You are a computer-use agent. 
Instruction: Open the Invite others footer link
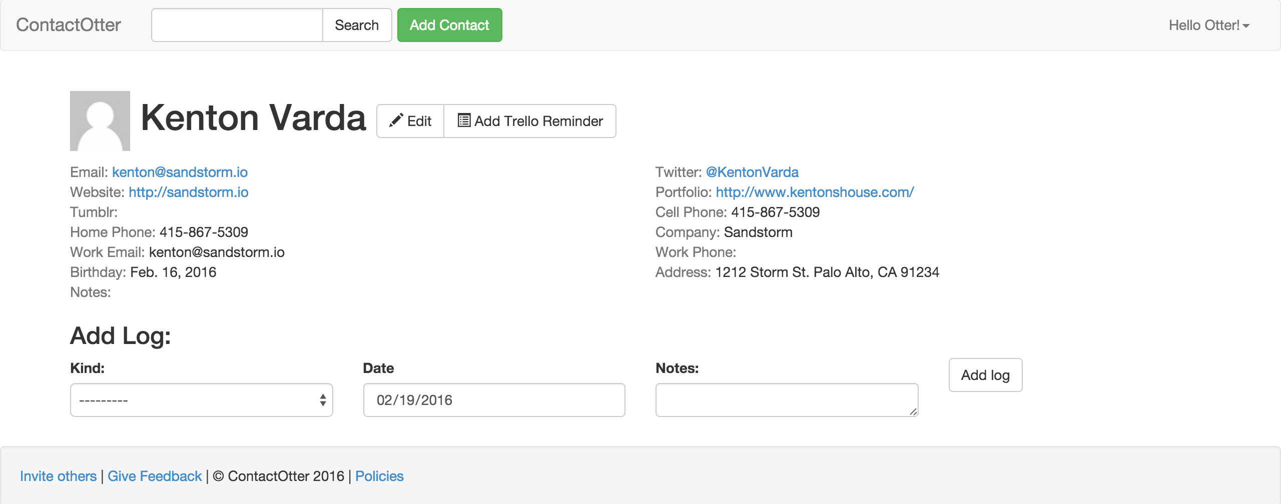58,476
